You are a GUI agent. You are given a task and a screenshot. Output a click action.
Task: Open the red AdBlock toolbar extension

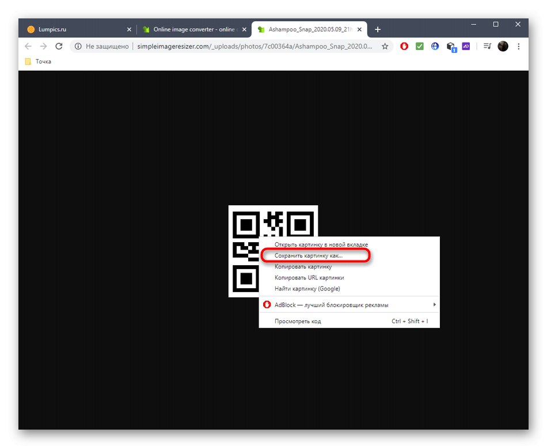tap(404, 47)
